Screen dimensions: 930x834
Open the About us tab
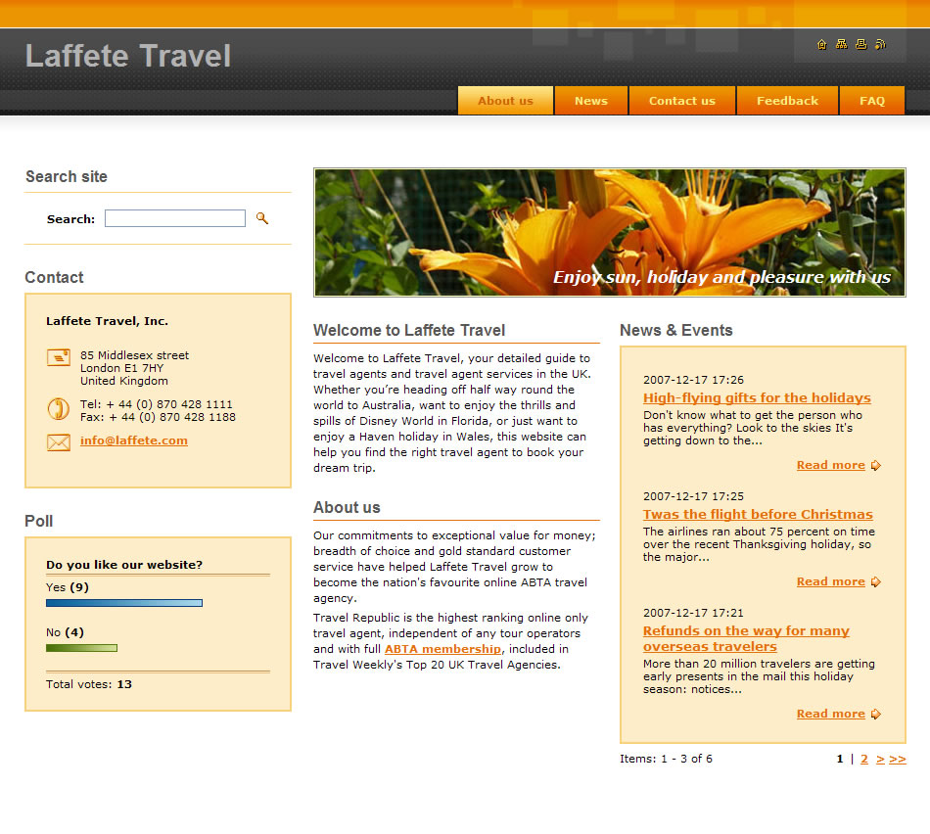pyautogui.click(x=505, y=101)
